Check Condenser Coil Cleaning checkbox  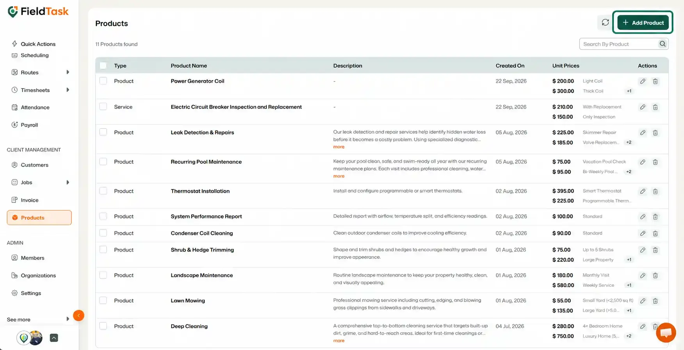coord(103,233)
